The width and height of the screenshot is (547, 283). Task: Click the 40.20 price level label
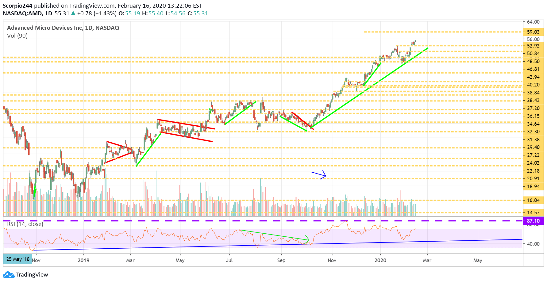533,85
